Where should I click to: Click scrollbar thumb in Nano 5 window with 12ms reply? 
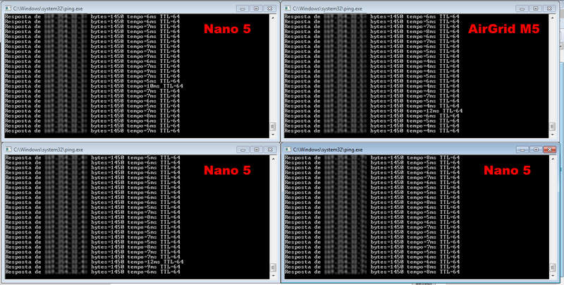(x=273, y=268)
